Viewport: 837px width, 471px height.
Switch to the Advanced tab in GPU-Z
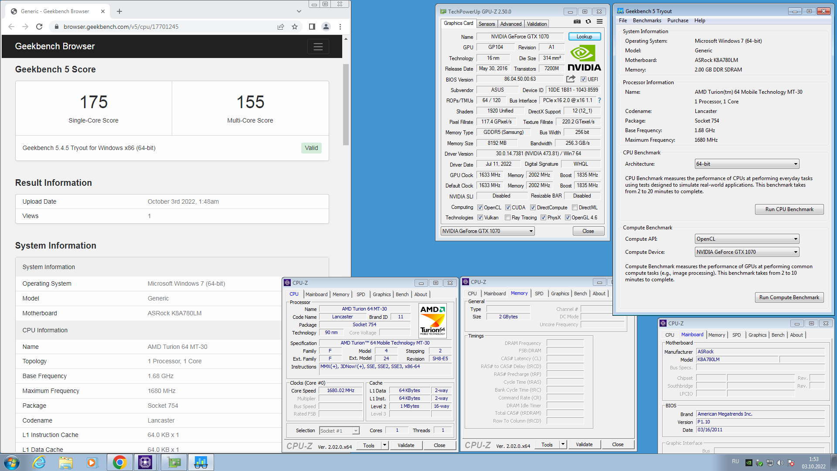click(x=510, y=24)
